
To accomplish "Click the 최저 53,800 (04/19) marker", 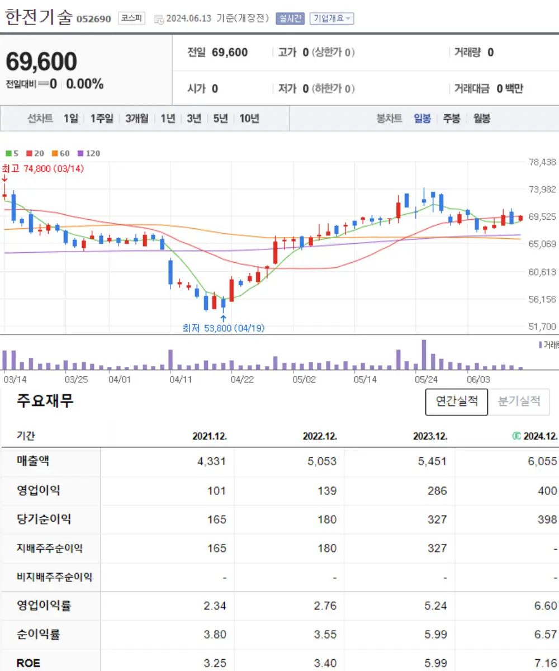I will coord(224,328).
